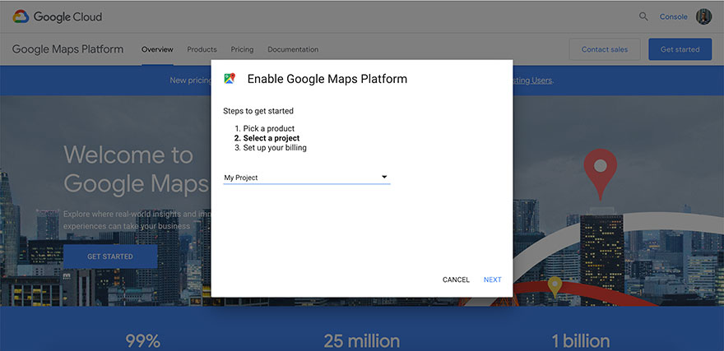Go to the Pricing tab
Screen dimensions: 724x351
point(242,49)
